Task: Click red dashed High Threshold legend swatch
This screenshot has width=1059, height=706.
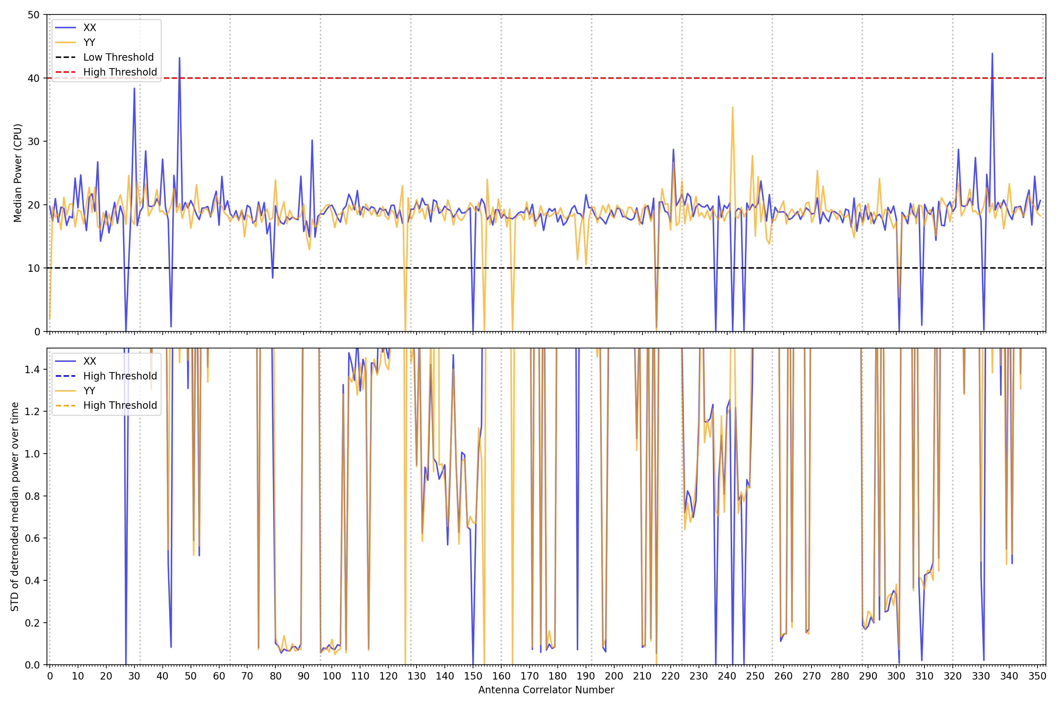Action: 66,72
